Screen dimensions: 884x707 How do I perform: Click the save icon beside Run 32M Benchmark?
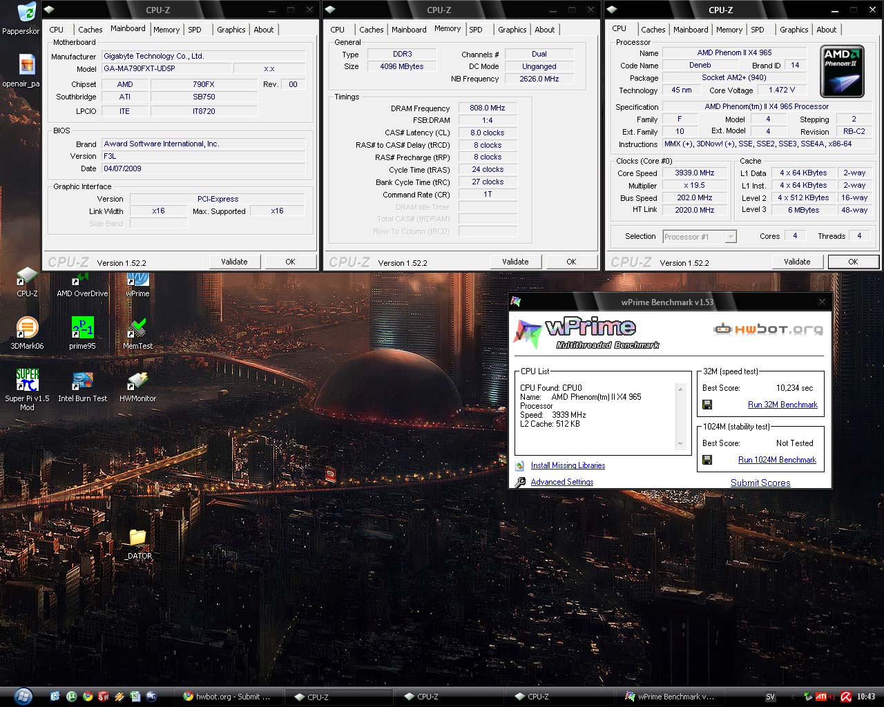[707, 405]
